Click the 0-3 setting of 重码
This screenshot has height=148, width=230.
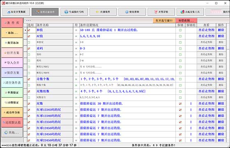tap(83, 48)
